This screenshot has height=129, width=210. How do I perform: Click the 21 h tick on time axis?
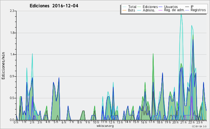[x=183, y=122]
